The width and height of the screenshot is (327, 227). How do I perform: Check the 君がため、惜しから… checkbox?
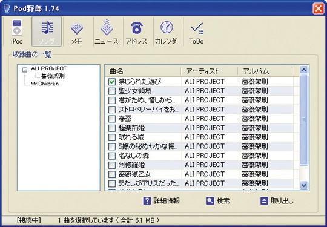click(x=112, y=100)
